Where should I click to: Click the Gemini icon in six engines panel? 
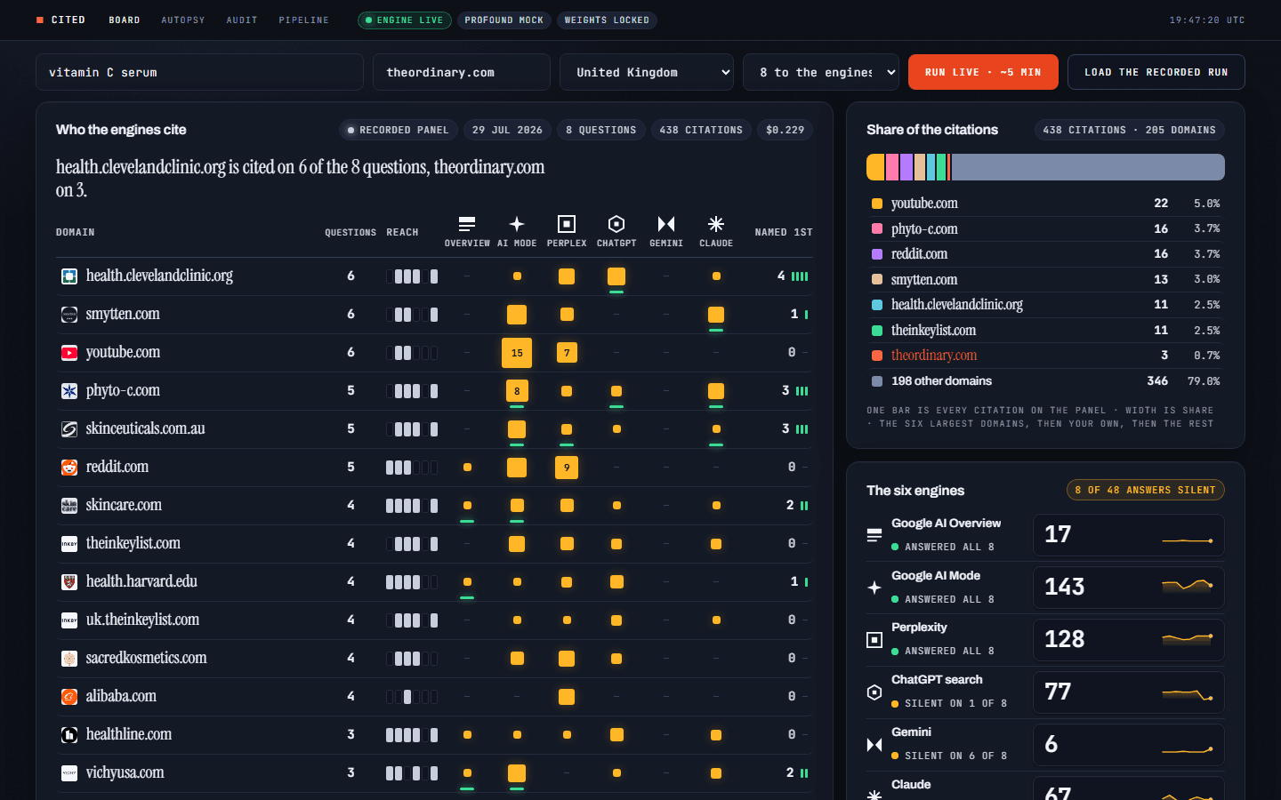pyautogui.click(x=874, y=745)
